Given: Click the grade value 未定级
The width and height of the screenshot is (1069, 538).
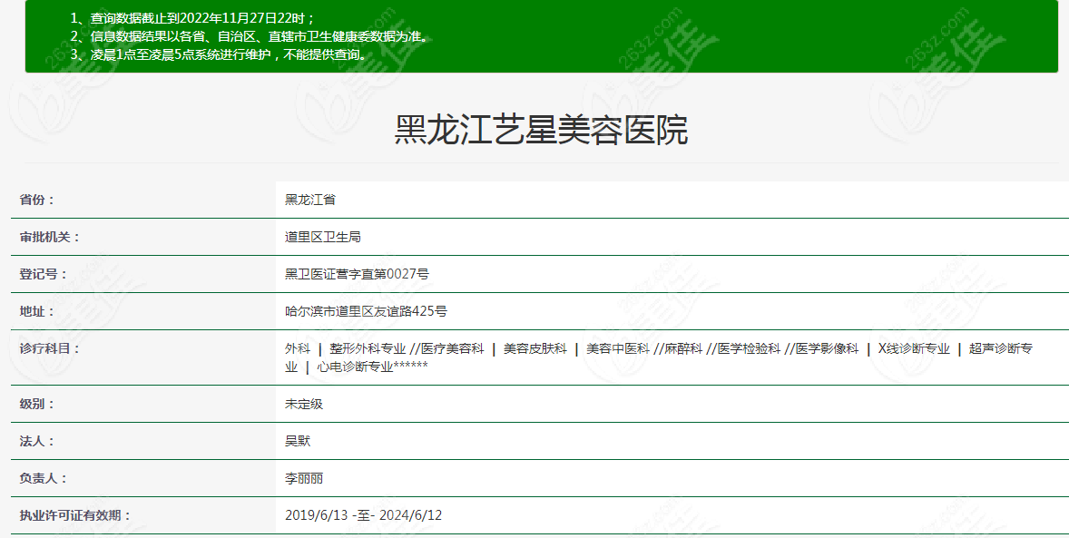Looking at the screenshot, I should (304, 404).
